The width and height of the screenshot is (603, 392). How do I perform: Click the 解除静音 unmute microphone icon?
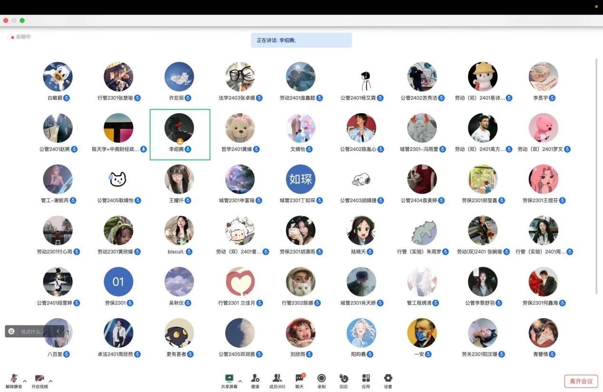coord(14,379)
